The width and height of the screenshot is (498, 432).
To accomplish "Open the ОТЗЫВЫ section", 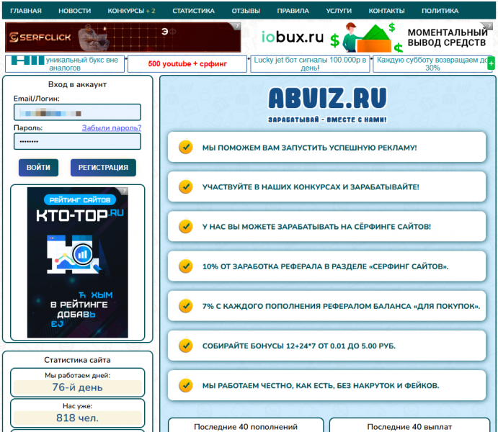I will tap(246, 11).
